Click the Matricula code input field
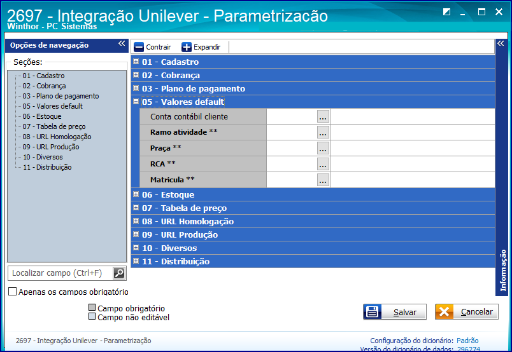512x352 pixels. click(x=292, y=180)
